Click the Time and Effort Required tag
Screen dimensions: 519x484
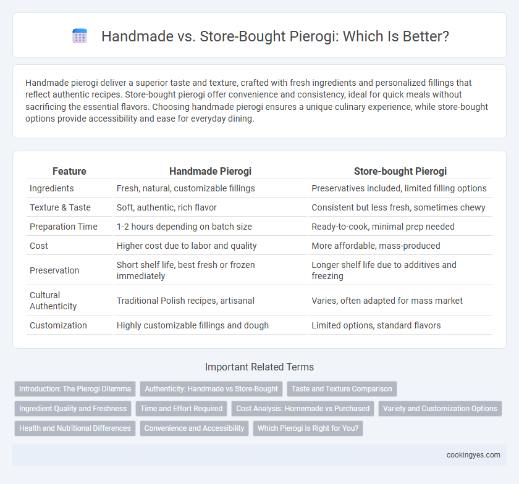point(182,409)
